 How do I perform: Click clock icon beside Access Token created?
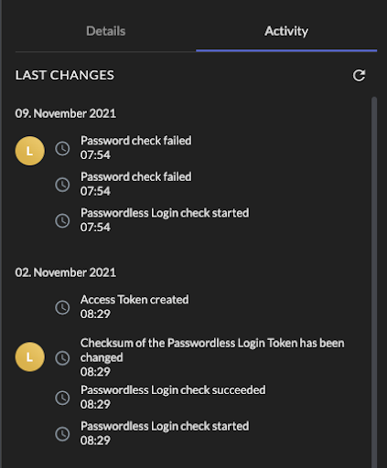pyautogui.click(x=62, y=307)
